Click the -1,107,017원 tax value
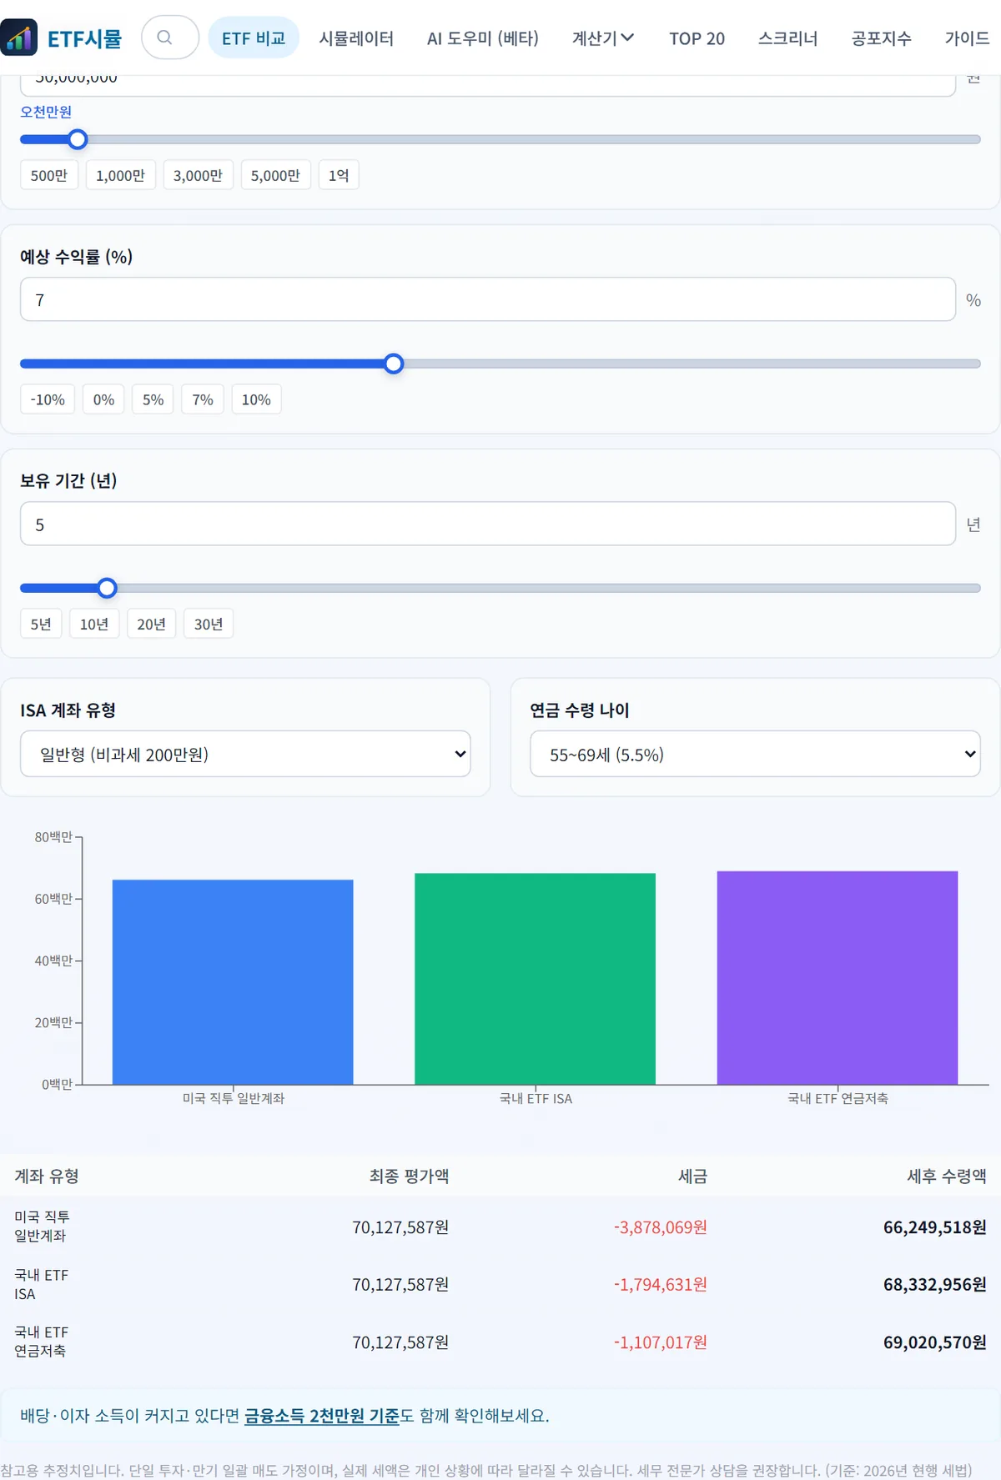The image size is (1001, 1480). click(661, 1342)
